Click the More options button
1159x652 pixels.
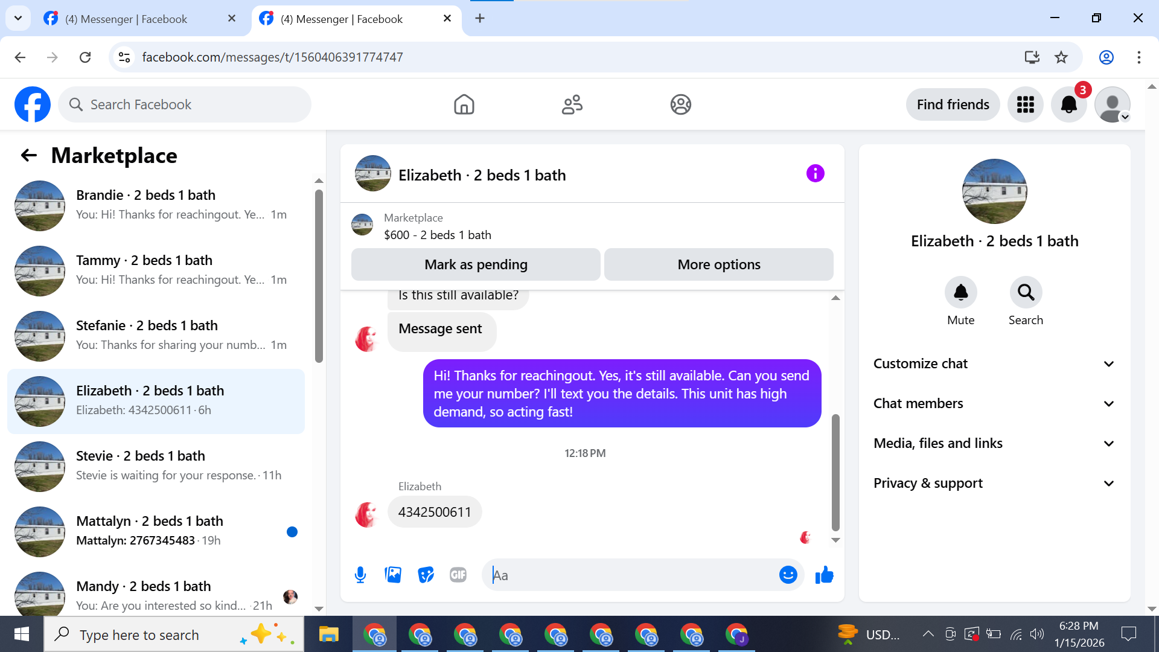718,264
